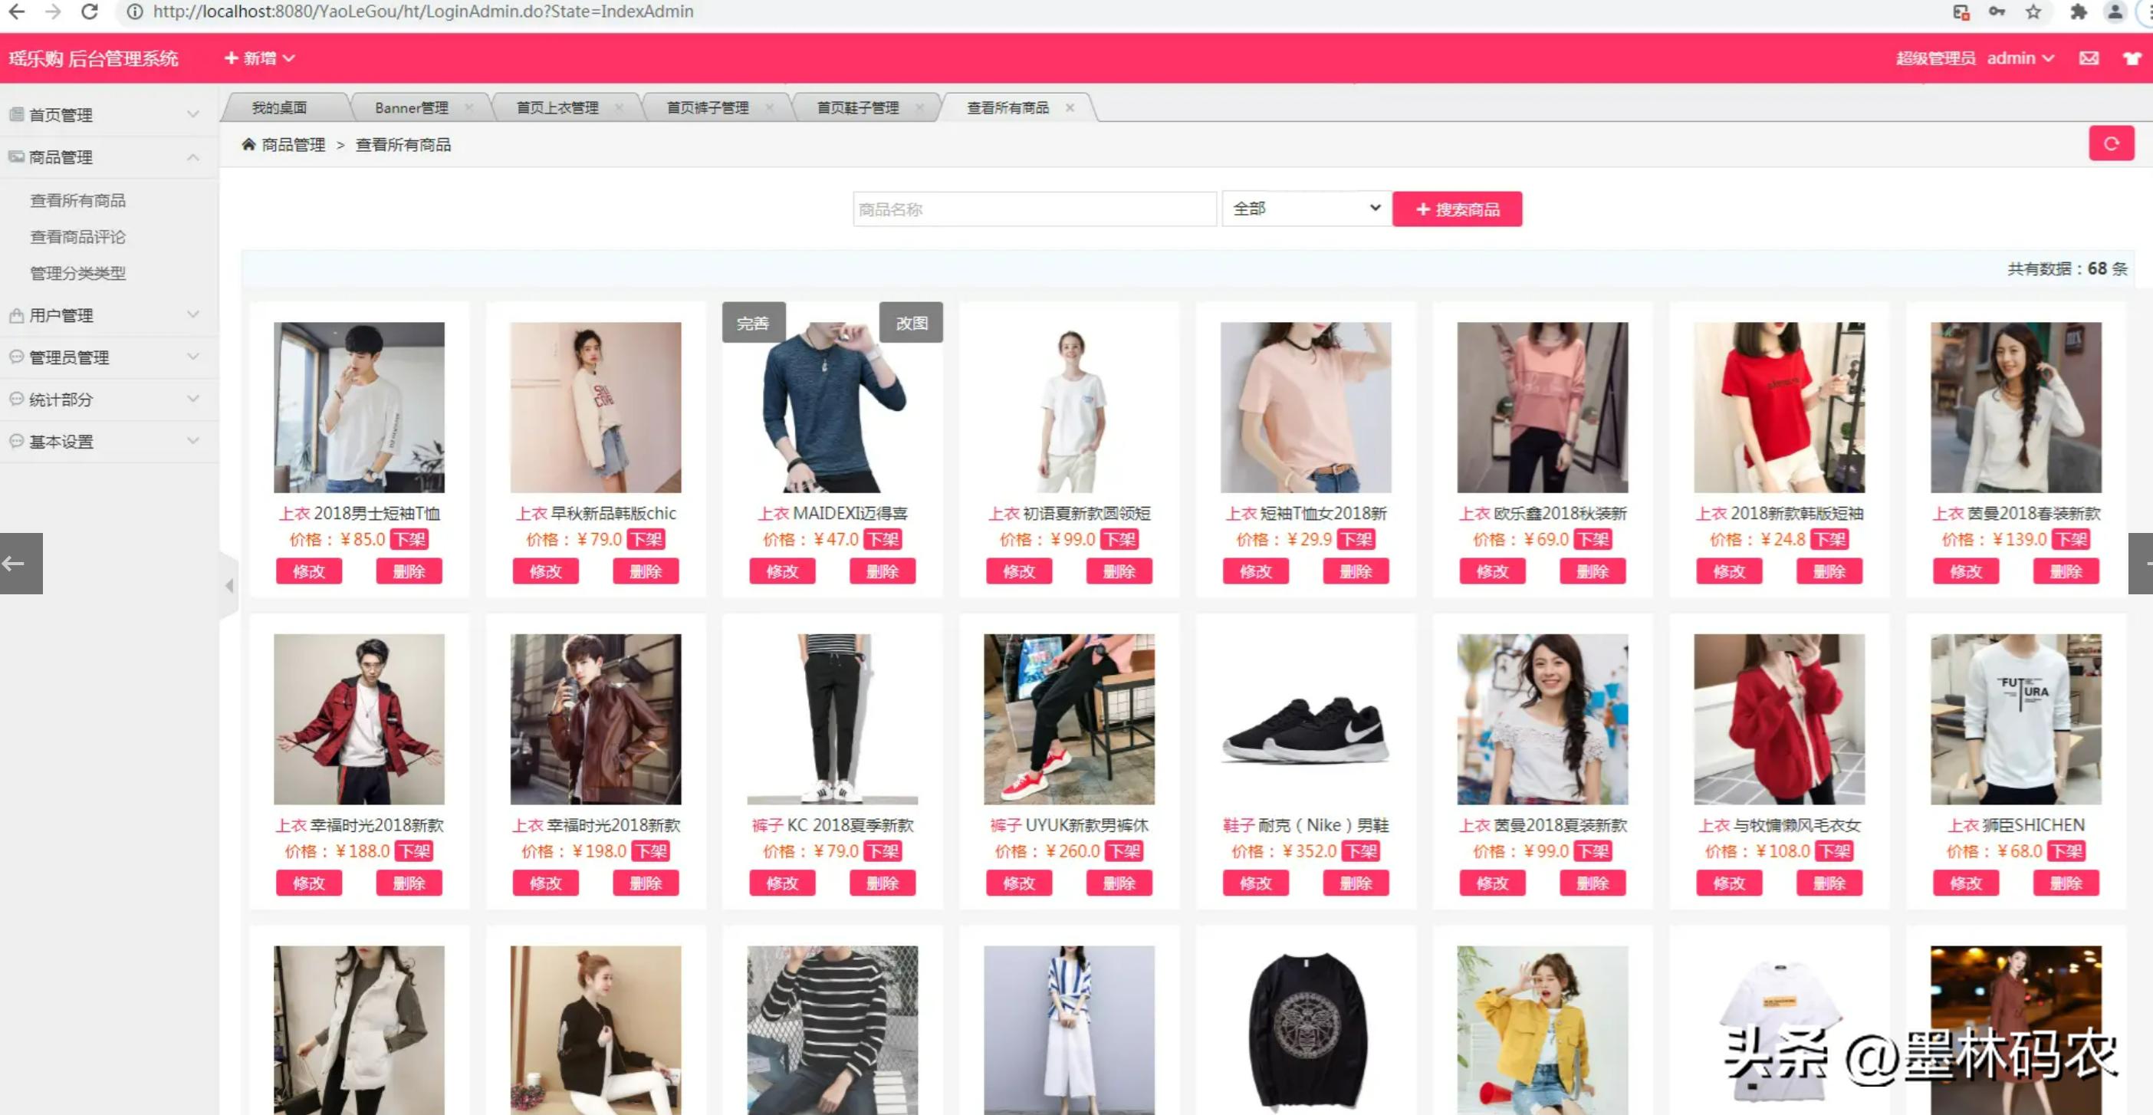
Task: Click the 商品名称 search input field
Action: coord(1034,209)
